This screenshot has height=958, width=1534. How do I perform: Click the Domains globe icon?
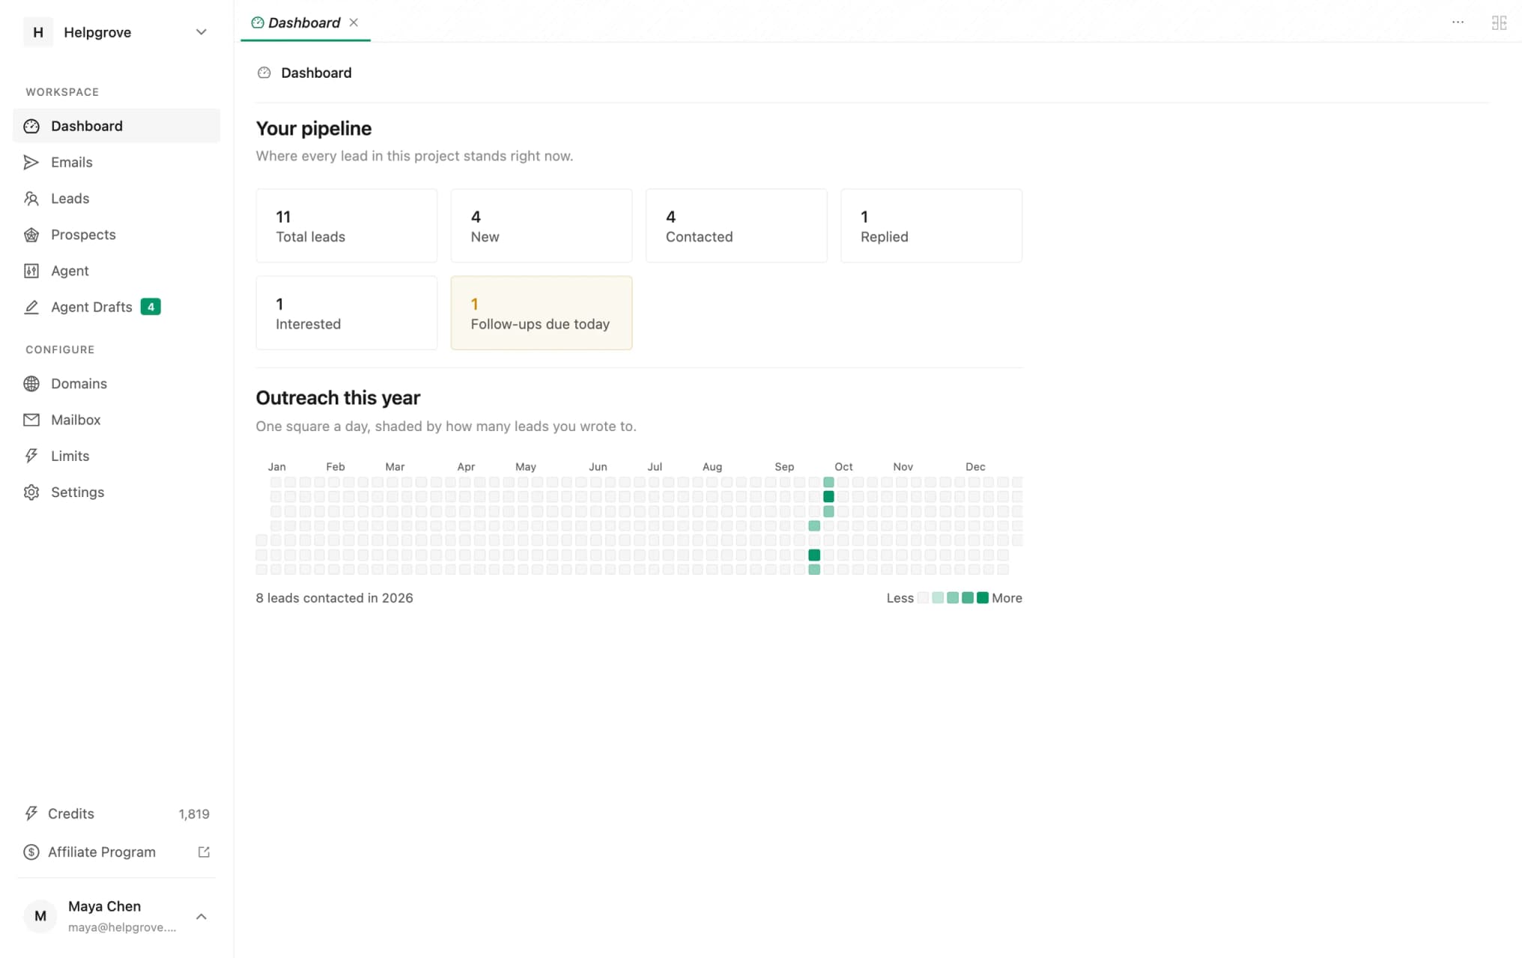(31, 384)
